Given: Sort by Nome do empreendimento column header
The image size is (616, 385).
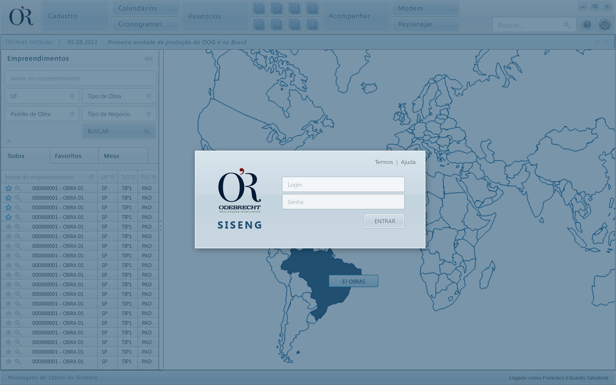Looking at the screenshot, I should pyautogui.click(x=49, y=177).
